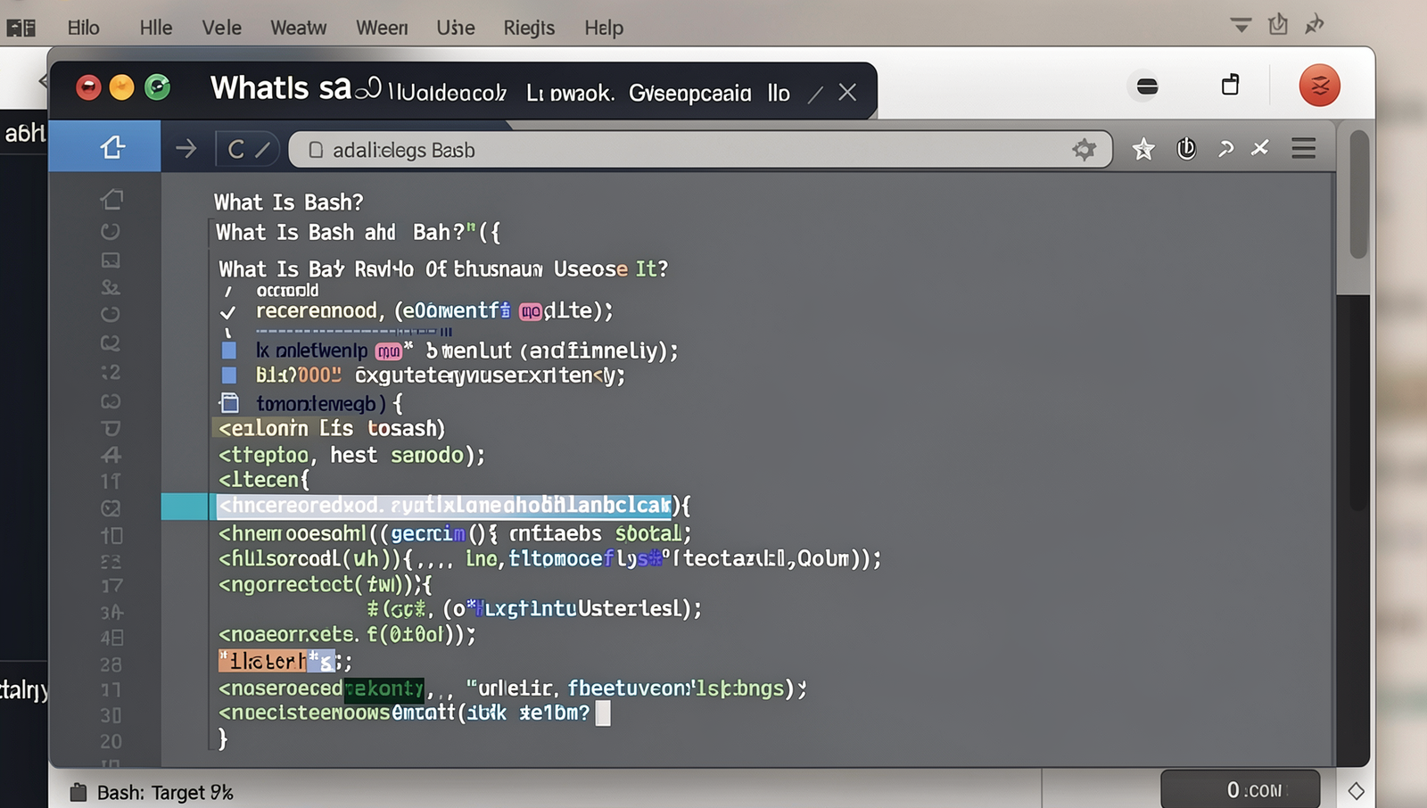
Task: Reload the page with the refresh icon
Action: point(235,149)
